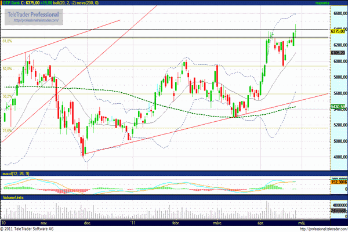Click the febr. marker on time axis

click(176, 222)
